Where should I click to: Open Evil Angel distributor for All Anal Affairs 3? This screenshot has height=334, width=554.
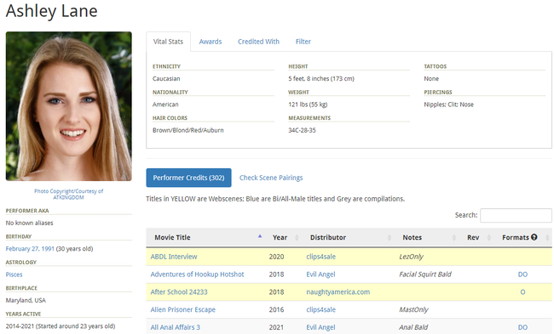tap(320, 327)
